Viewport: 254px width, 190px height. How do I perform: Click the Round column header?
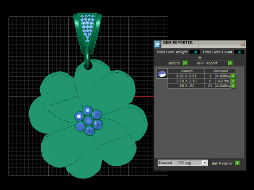coord(187,71)
